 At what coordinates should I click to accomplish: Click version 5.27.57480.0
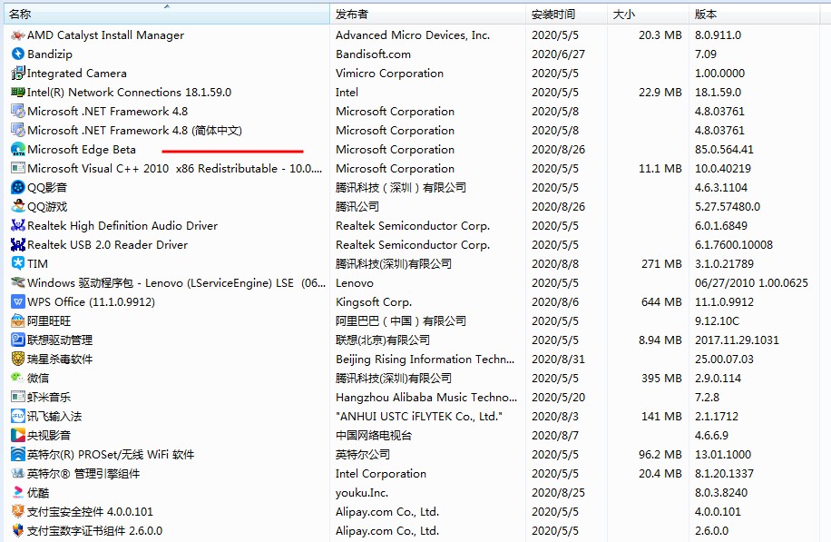728,206
